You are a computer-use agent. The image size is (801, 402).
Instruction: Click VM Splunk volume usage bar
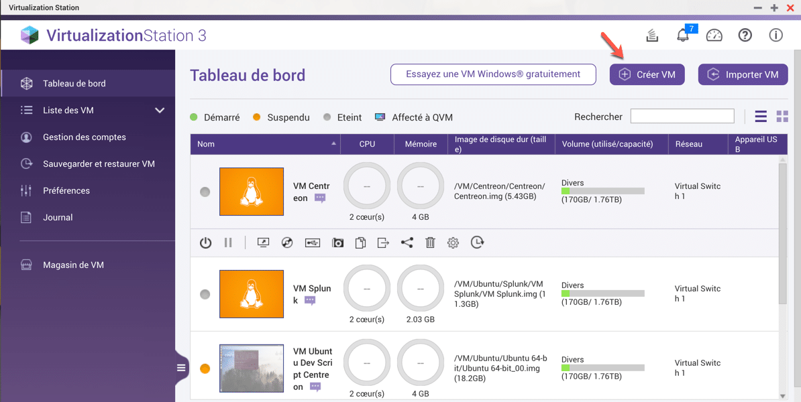pyautogui.click(x=603, y=294)
